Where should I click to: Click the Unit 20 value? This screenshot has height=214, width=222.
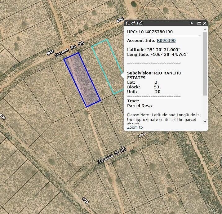(x=158, y=91)
